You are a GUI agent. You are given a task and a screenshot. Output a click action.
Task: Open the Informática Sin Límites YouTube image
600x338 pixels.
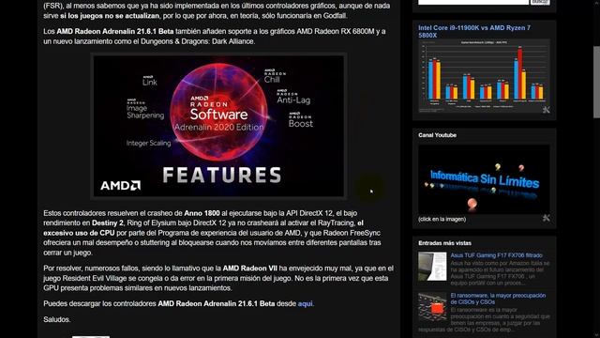click(484, 179)
